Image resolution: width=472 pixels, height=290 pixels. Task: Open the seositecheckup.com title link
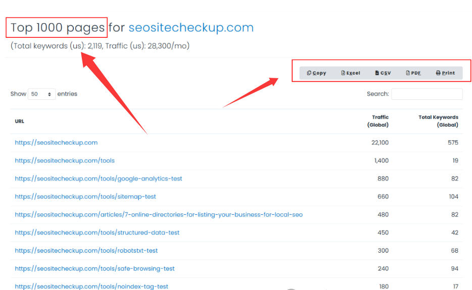pyautogui.click(x=191, y=28)
